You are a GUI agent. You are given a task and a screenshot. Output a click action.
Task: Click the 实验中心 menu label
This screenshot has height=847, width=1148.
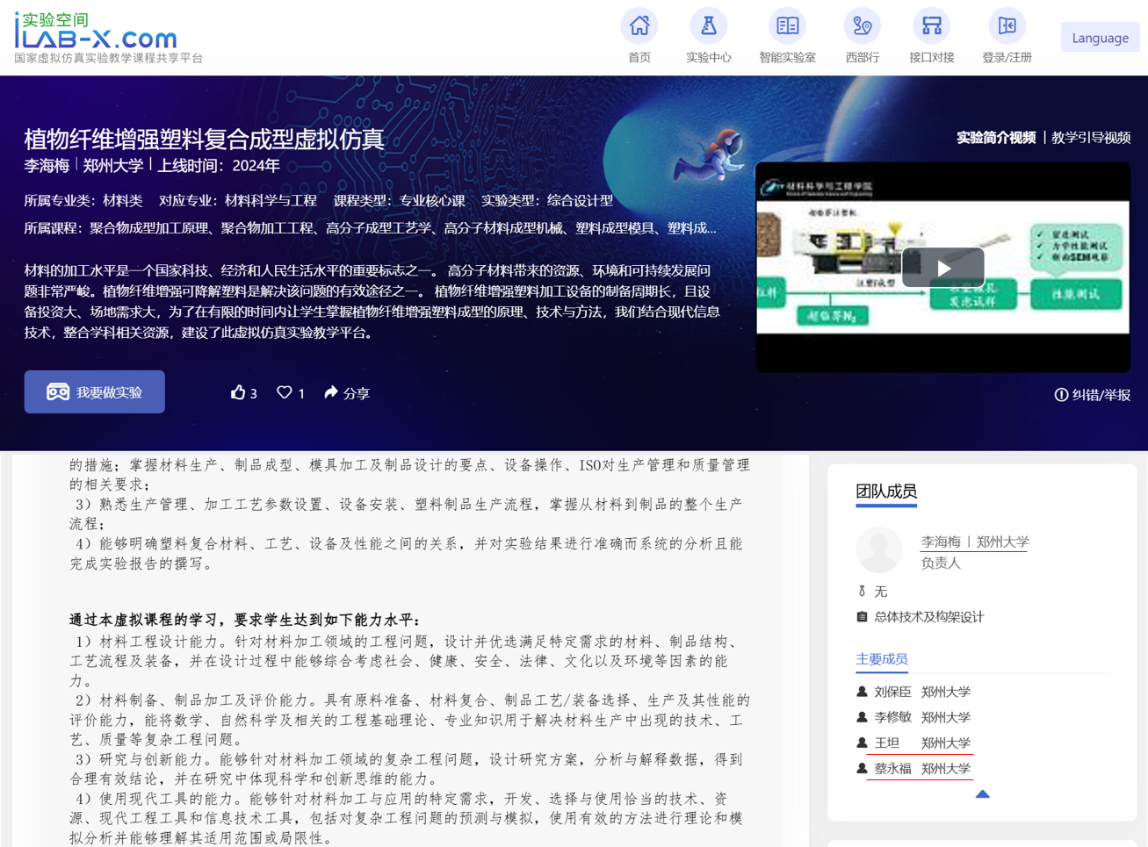click(x=708, y=57)
